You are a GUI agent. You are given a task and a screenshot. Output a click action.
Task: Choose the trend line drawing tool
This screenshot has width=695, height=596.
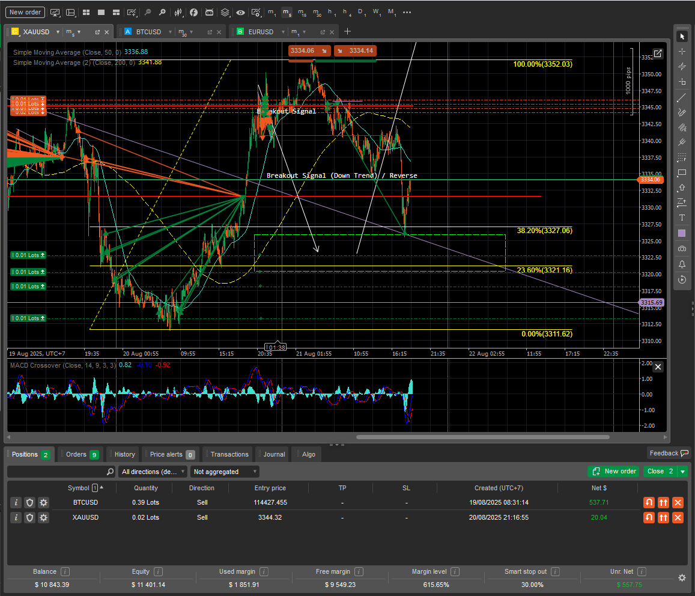[x=682, y=97]
